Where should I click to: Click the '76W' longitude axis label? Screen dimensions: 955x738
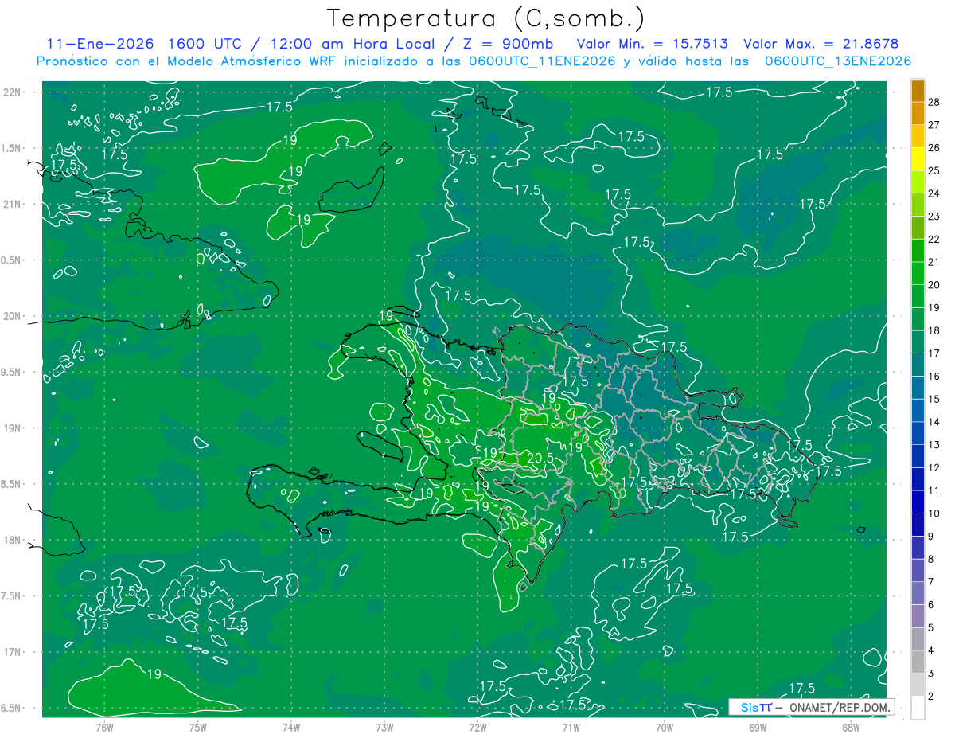tap(104, 727)
